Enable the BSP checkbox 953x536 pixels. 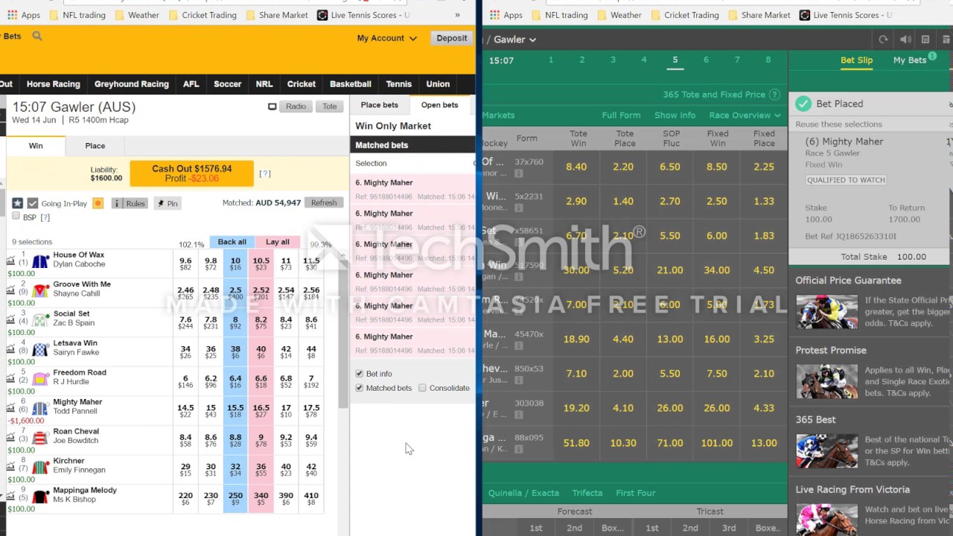pos(16,216)
